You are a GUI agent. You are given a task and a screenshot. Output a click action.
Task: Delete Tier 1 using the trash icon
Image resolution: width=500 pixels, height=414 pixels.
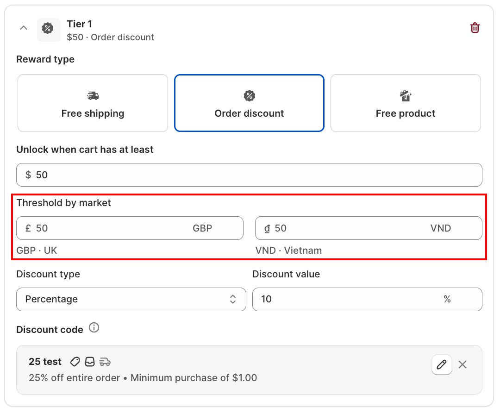(475, 28)
